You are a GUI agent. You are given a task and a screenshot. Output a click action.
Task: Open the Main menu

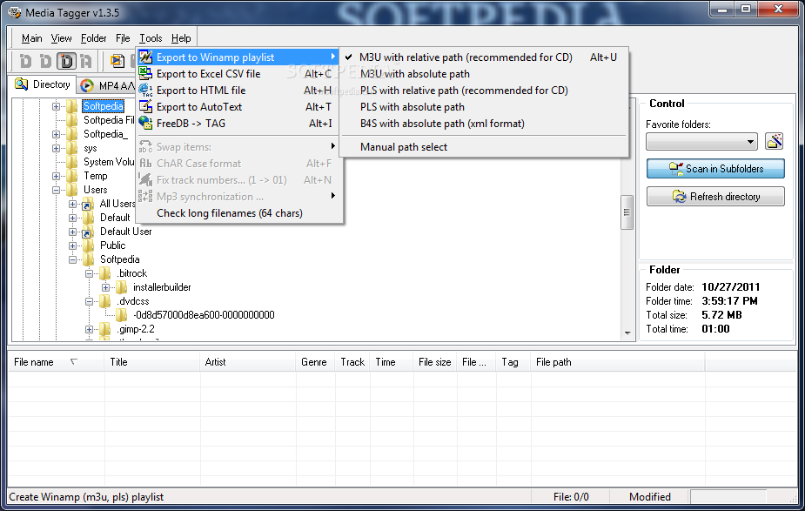click(x=32, y=38)
